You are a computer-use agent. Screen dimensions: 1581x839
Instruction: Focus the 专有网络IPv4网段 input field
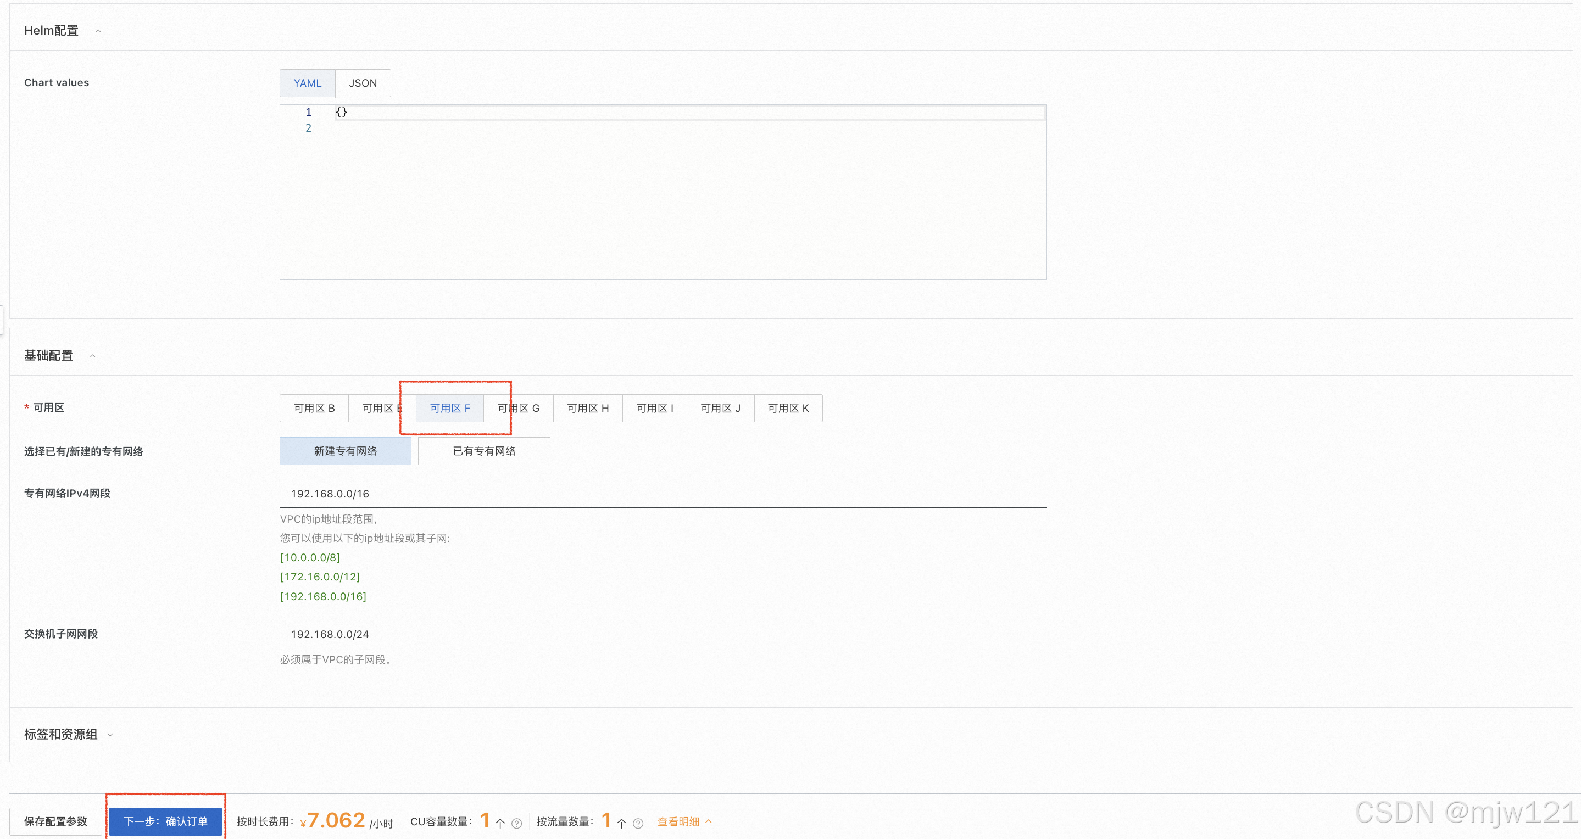coord(663,494)
